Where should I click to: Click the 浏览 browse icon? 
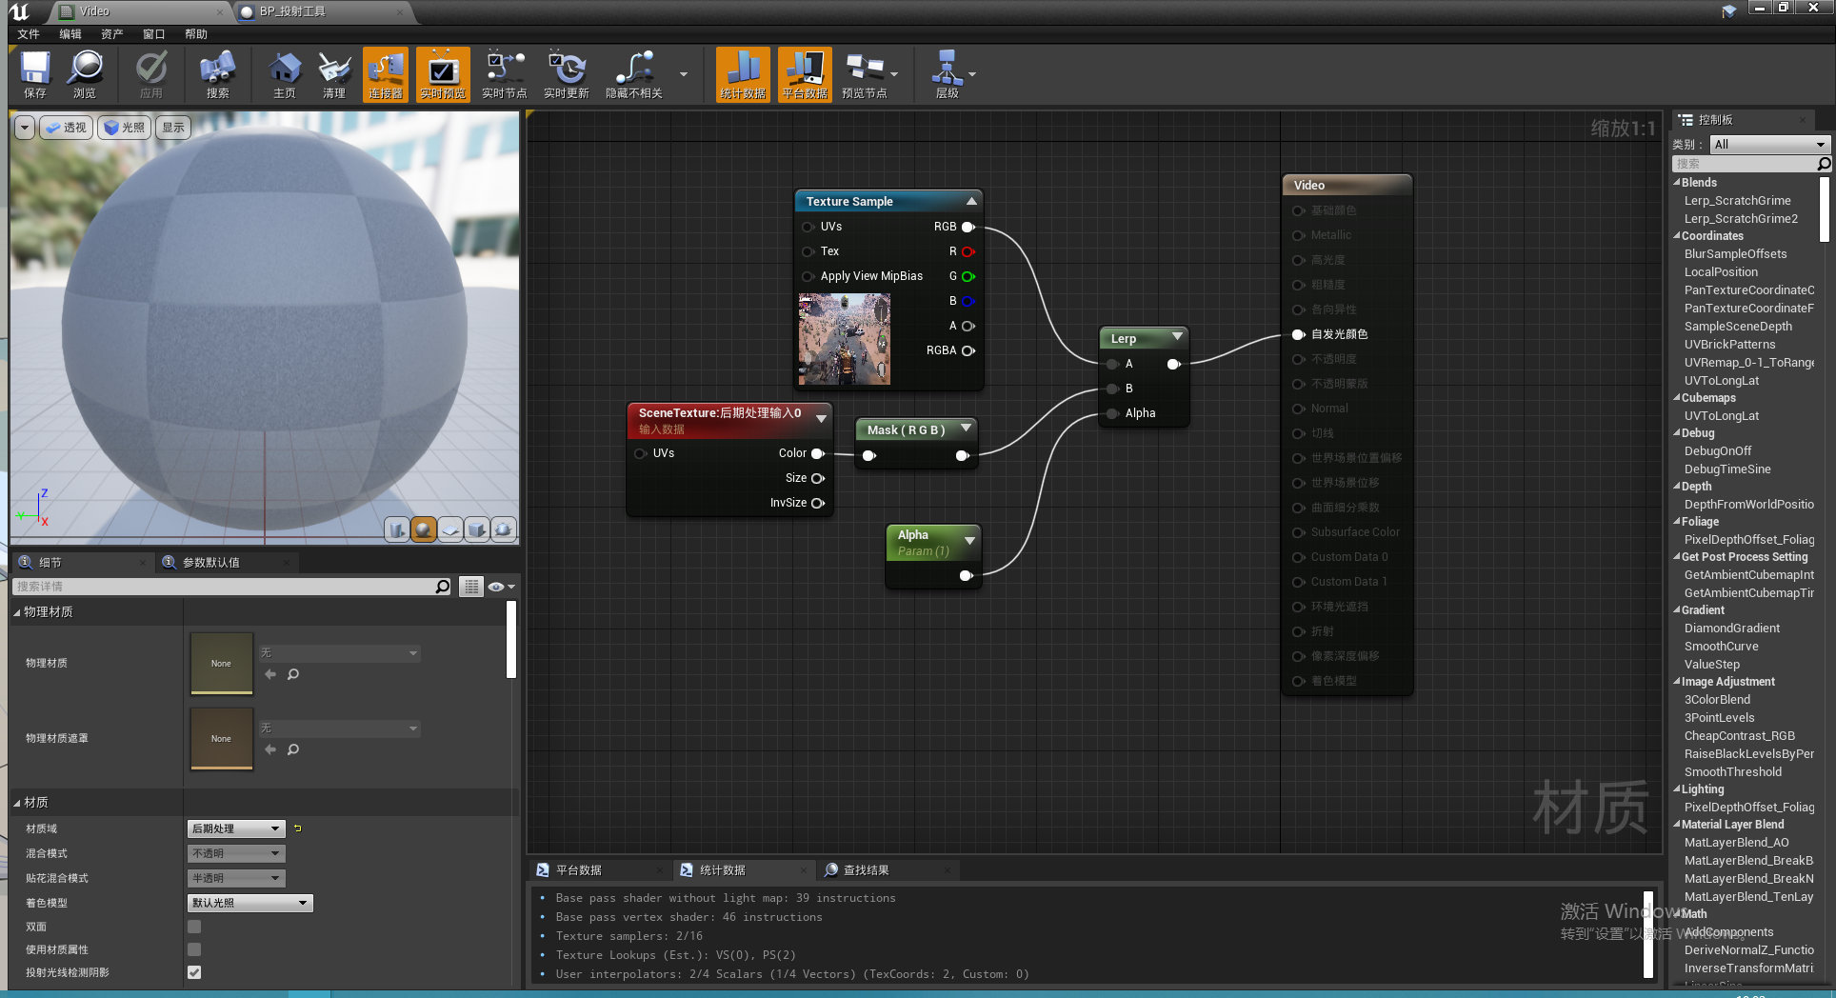pyautogui.click(x=85, y=74)
